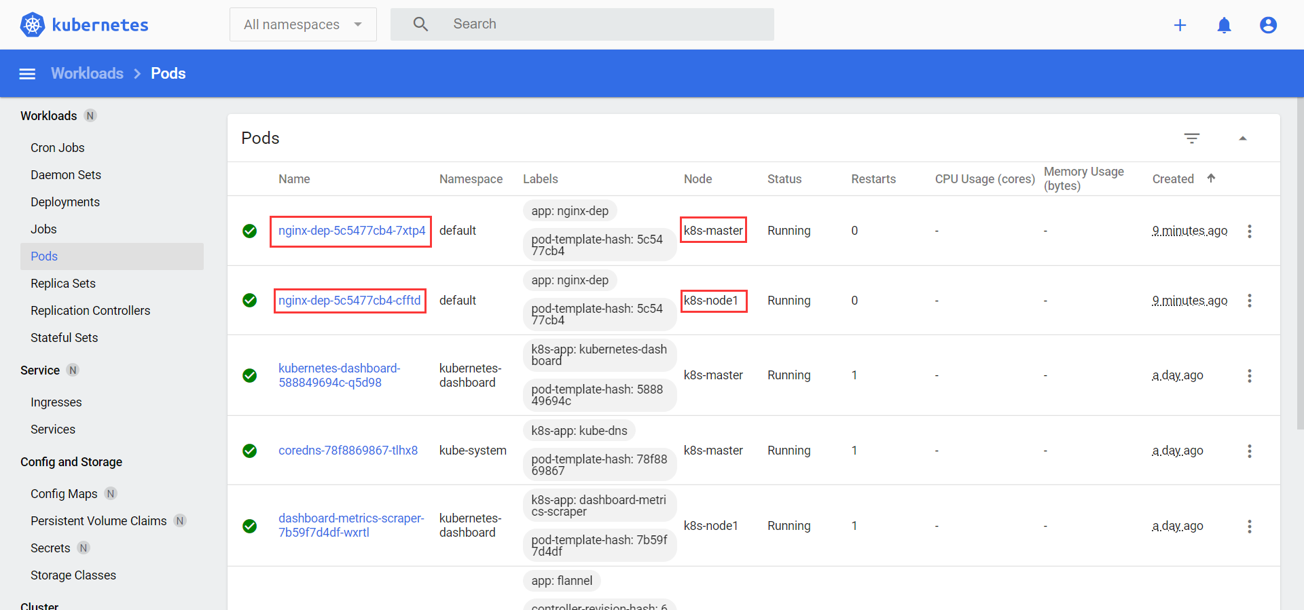Open pod nginx-dep-5c5477cb4-cfftd

350,301
